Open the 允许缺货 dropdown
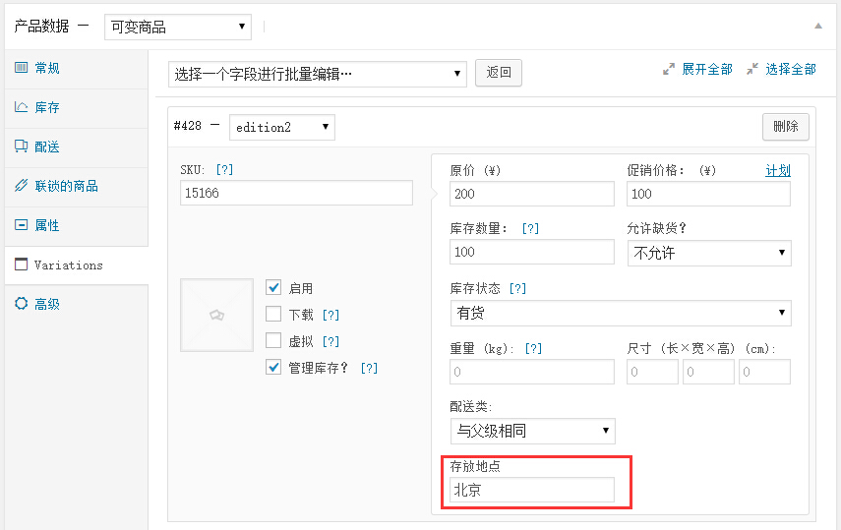This screenshot has width=841, height=530. tap(708, 254)
